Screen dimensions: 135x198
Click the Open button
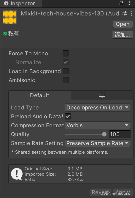pos(123,24)
